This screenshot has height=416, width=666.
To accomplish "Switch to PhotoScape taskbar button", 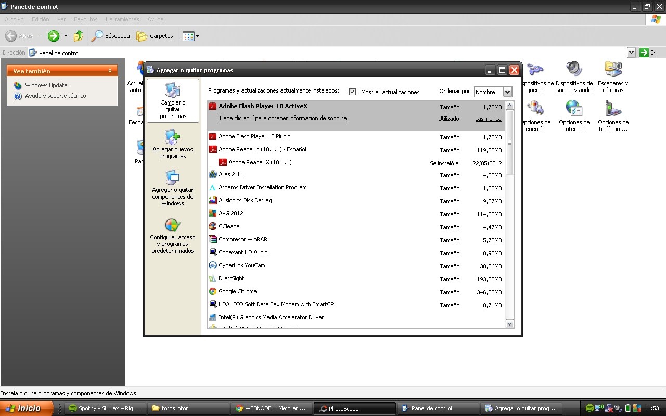I will pyautogui.click(x=355, y=408).
